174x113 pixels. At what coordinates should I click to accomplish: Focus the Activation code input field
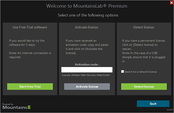pos(87,70)
